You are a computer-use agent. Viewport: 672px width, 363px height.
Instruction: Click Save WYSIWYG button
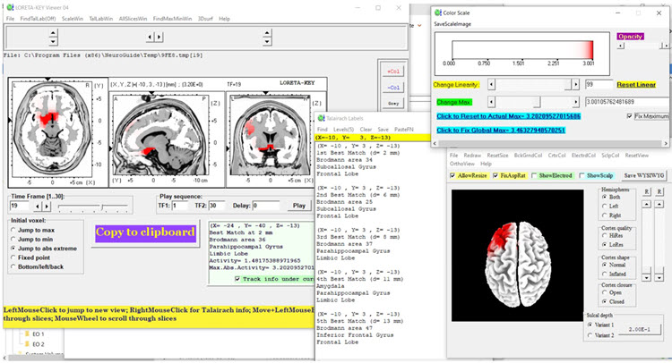coord(642,174)
